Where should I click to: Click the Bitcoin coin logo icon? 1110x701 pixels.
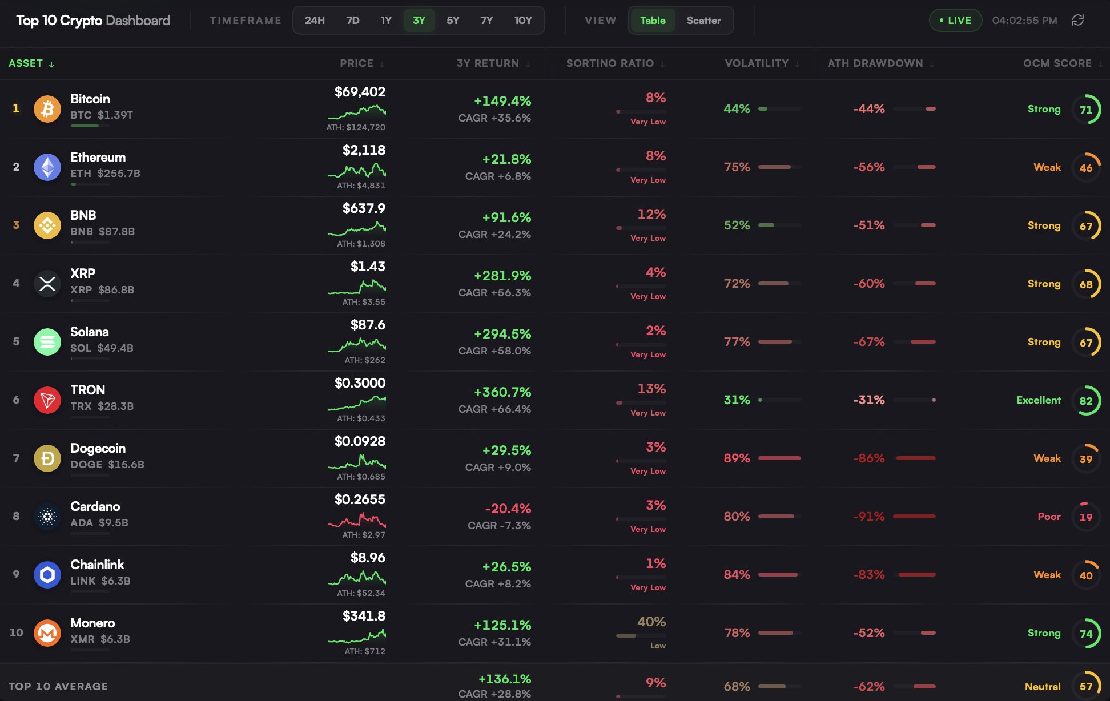coord(47,108)
